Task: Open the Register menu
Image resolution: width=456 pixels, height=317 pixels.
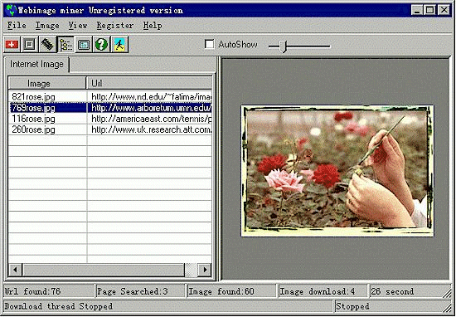Action: (x=115, y=26)
